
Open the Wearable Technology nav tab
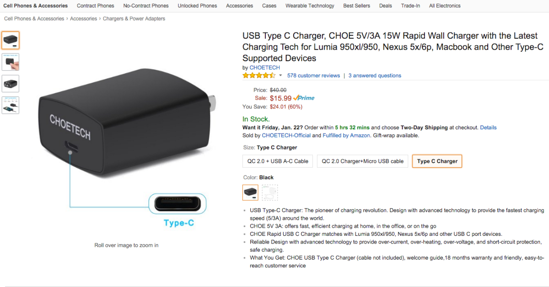click(x=310, y=6)
